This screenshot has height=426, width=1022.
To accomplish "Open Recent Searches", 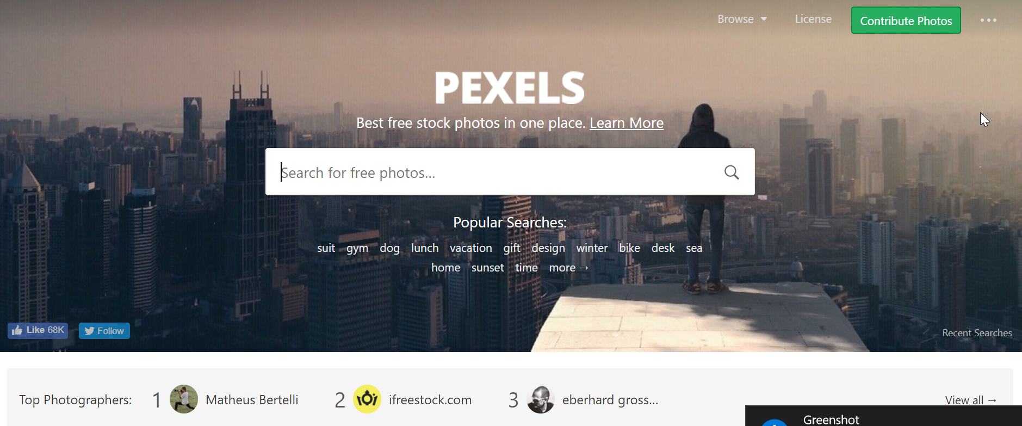I will 977,333.
